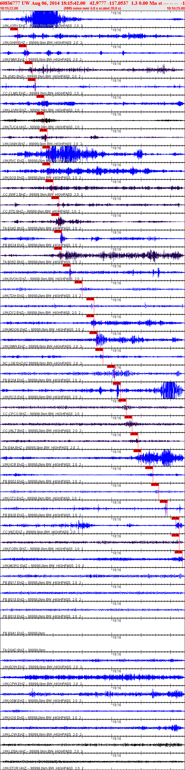185x770 pixels.
Task: Click the red pick flag on UW.VCR trace
Action: coord(137,451)
